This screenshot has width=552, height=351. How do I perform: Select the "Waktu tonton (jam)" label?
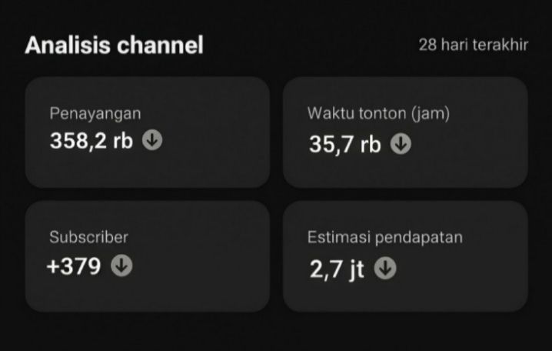tap(378, 113)
